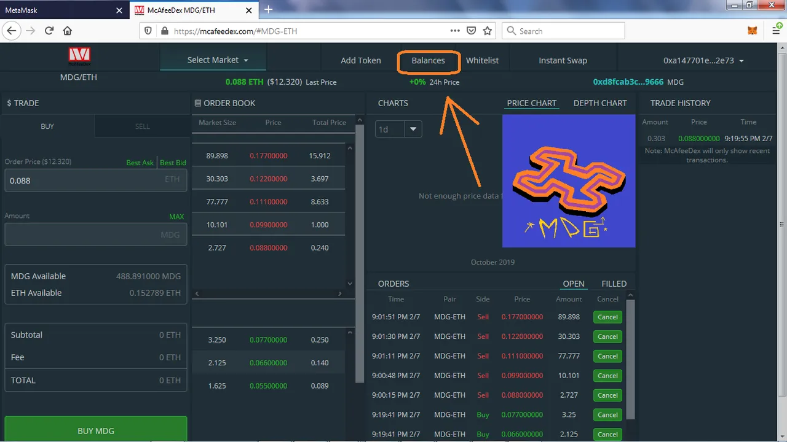Click MDG contract address link 0xd8fcab3c
This screenshot has height=442, width=787.
tap(628, 82)
